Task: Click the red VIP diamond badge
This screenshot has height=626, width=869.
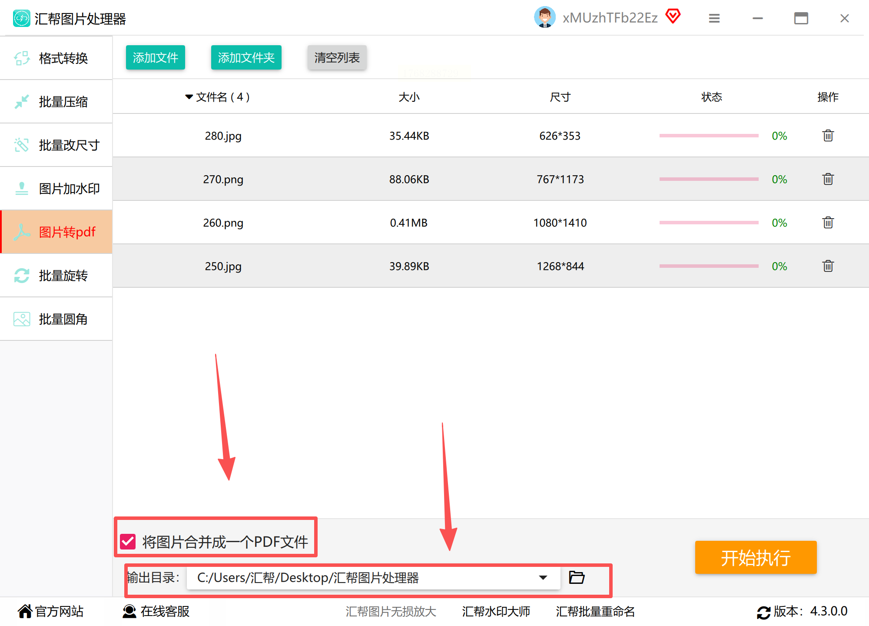Action: 673,17
